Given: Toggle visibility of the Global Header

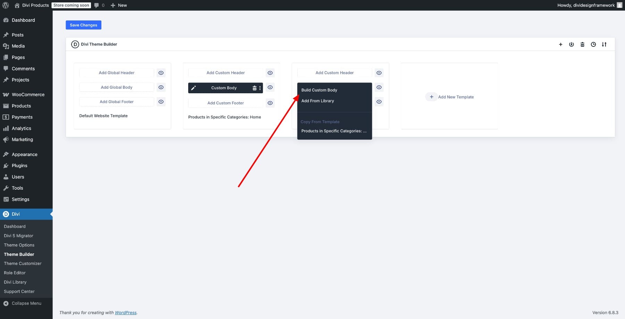Looking at the screenshot, I should click(161, 73).
